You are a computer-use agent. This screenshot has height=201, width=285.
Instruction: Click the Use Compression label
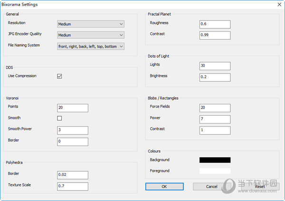coord(22,76)
